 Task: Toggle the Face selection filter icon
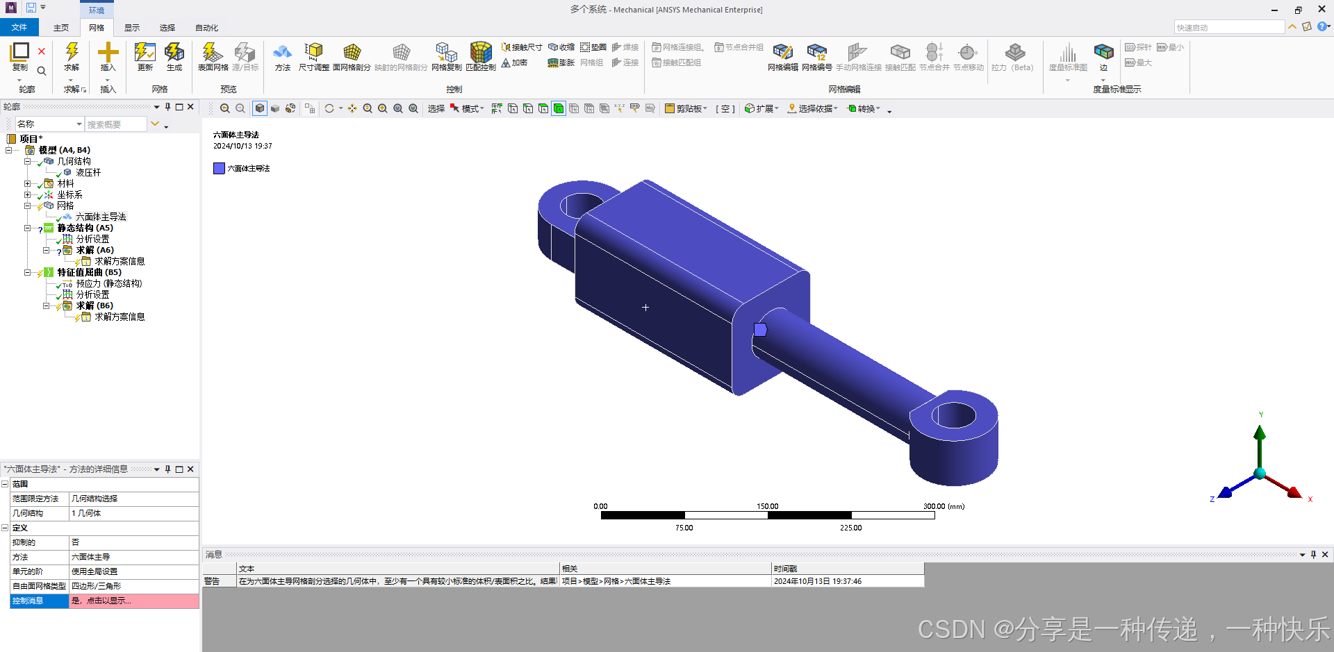[x=543, y=108]
